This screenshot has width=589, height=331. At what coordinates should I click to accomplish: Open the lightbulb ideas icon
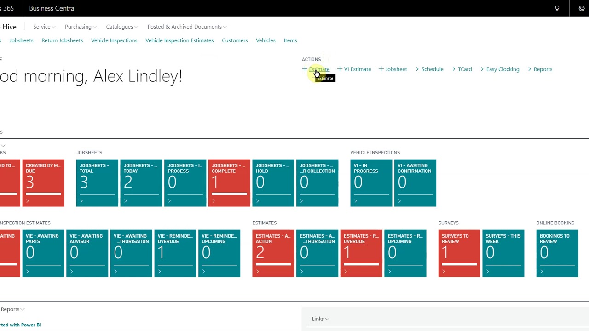coord(557,8)
